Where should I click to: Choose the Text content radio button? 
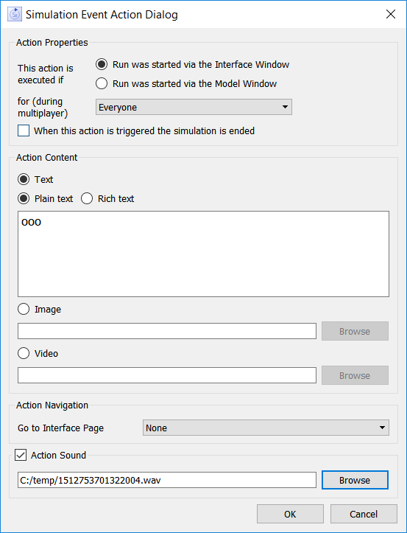(x=24, y=179)
